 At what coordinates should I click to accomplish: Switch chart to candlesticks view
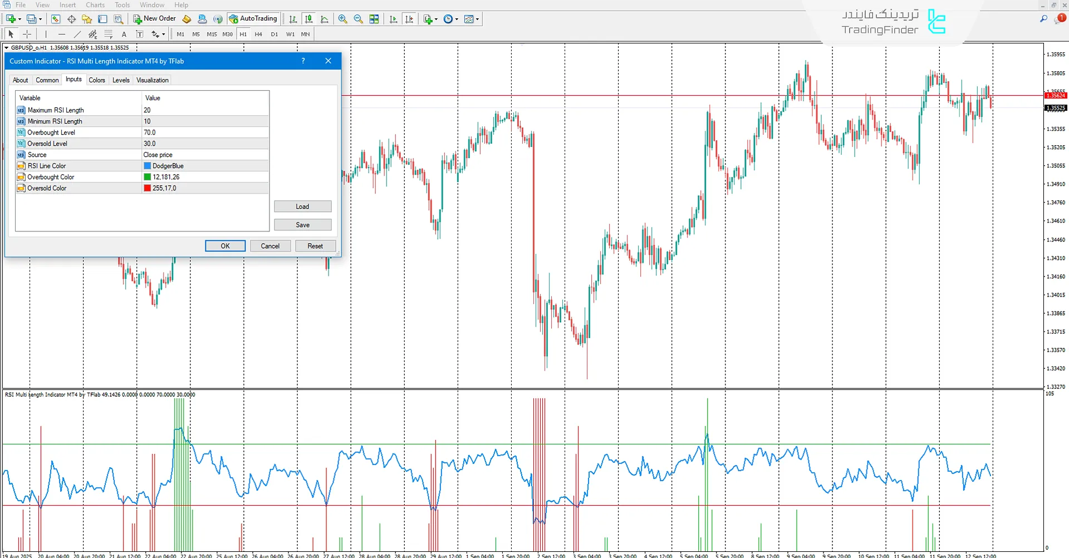308,19
